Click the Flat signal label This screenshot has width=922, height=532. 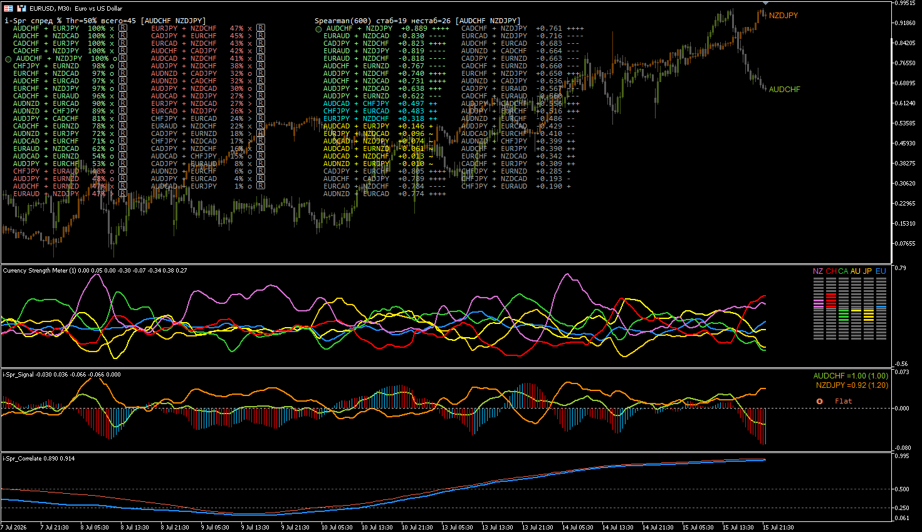844,401
